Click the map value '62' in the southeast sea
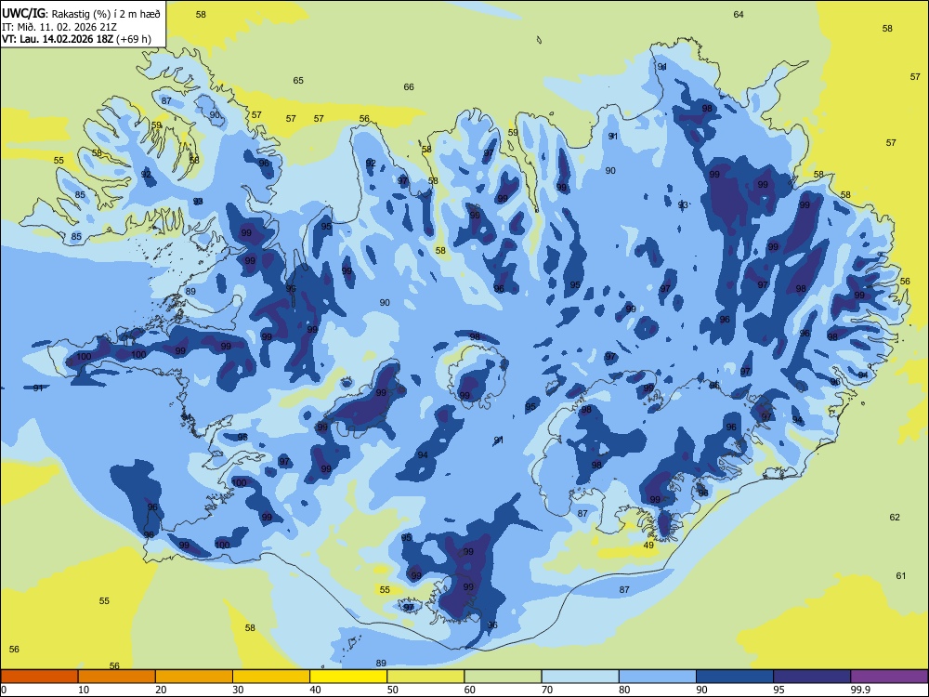Image resolution: width=929 pixels, height=697 pixels. [895, 518]
